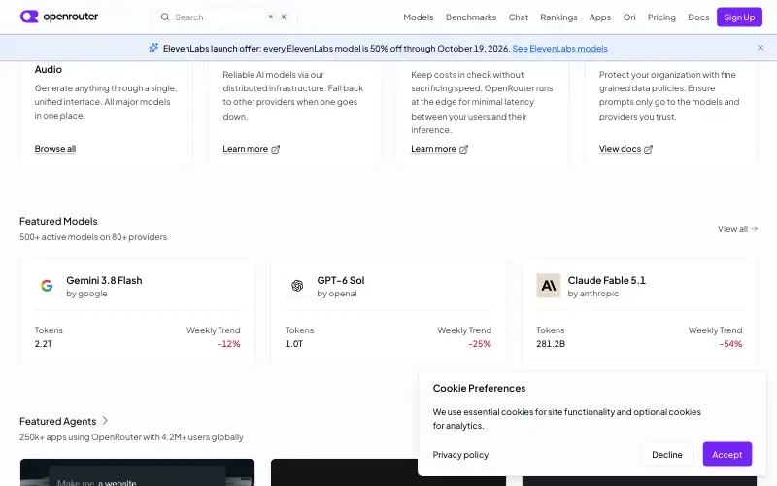Open Docs from the navigation bar
Image resolution: width=777 pixels, height=486 pixels.
click(698, 17)
